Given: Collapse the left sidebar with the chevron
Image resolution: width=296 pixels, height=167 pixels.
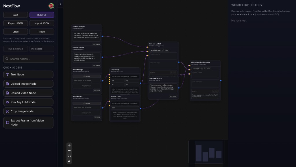Looking at the screenshot, I should [x=60, y=4].
